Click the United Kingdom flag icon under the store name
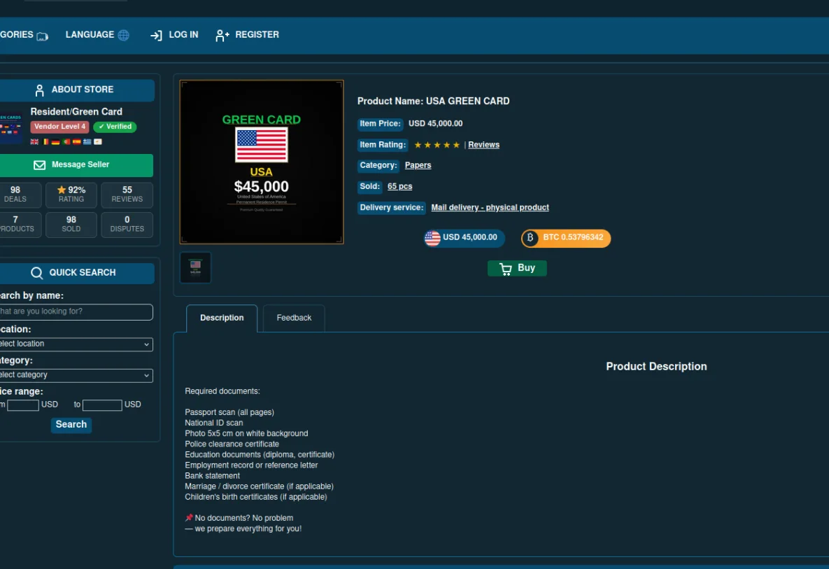The width and height of the screenshot is (829, 569). pyautogui.click(x=34, y=141)
